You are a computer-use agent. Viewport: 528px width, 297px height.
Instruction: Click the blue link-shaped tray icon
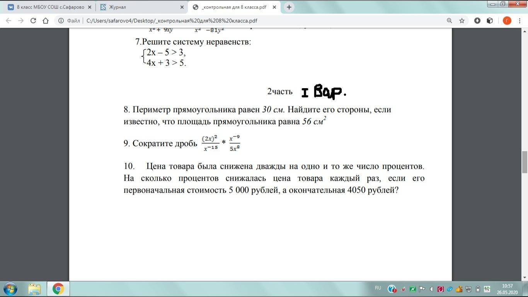[450, 289]
